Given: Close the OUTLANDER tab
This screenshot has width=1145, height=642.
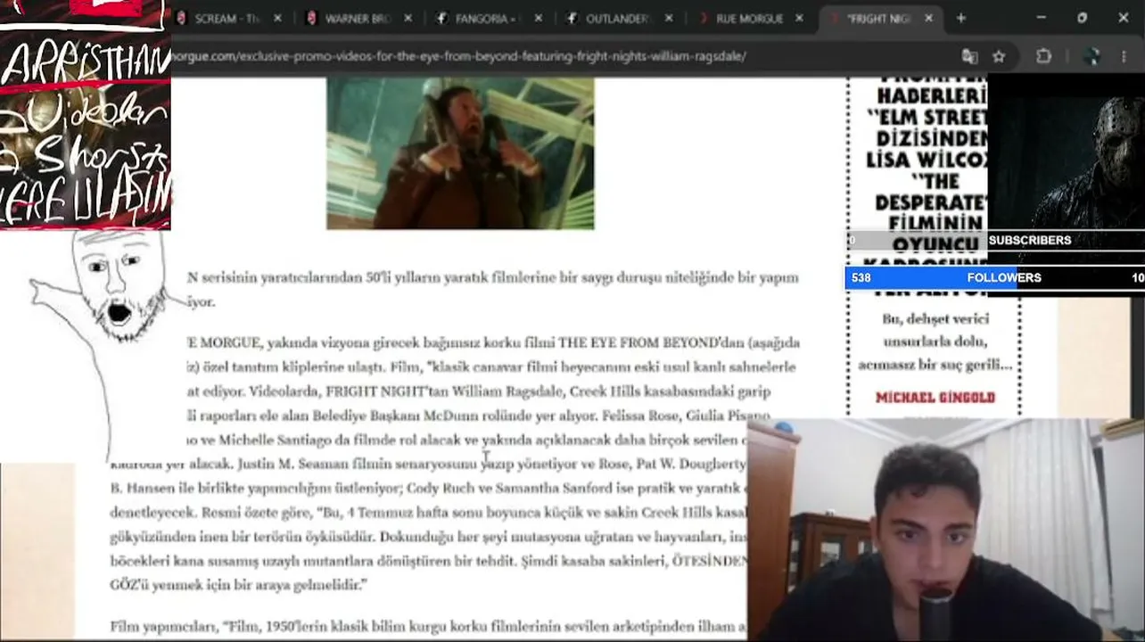Looking at the screenshot, I should click(669, 18).
